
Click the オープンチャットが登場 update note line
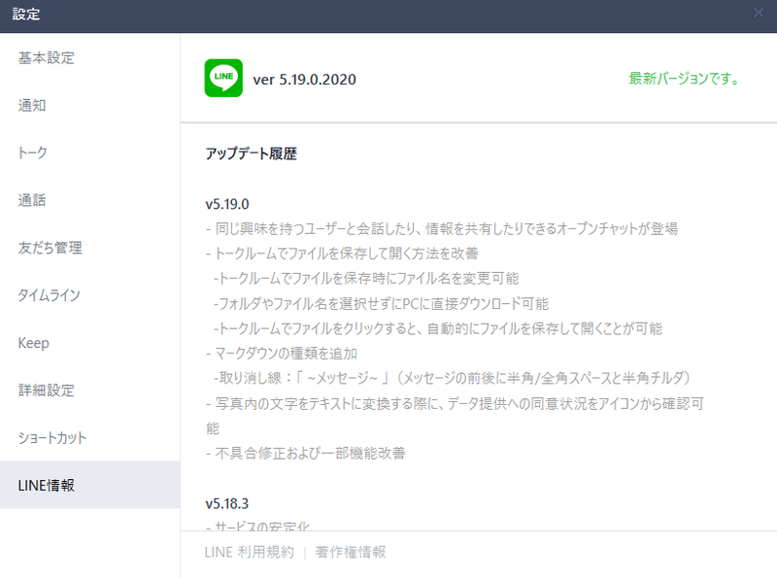click(x=442, y=229)
